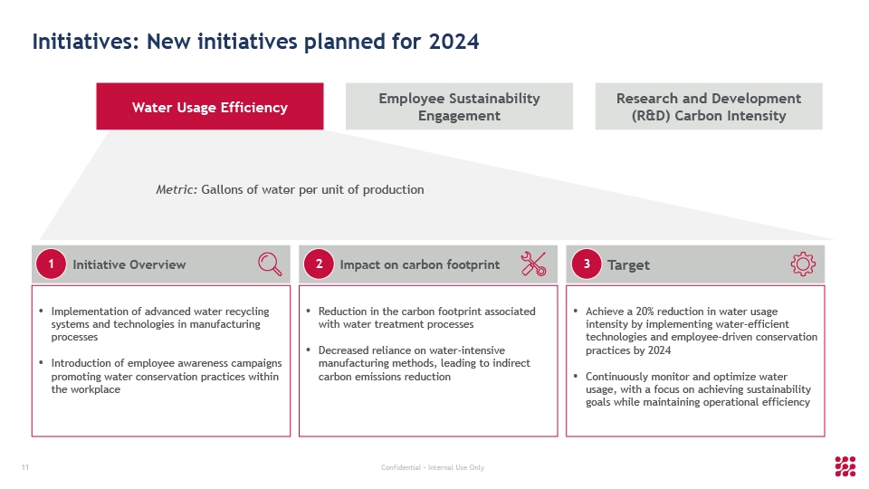The width and height of the screenshot is (869, 489).
Task: Select the Water Usage Efficiency tab
Action: click(x=209, y=107)
